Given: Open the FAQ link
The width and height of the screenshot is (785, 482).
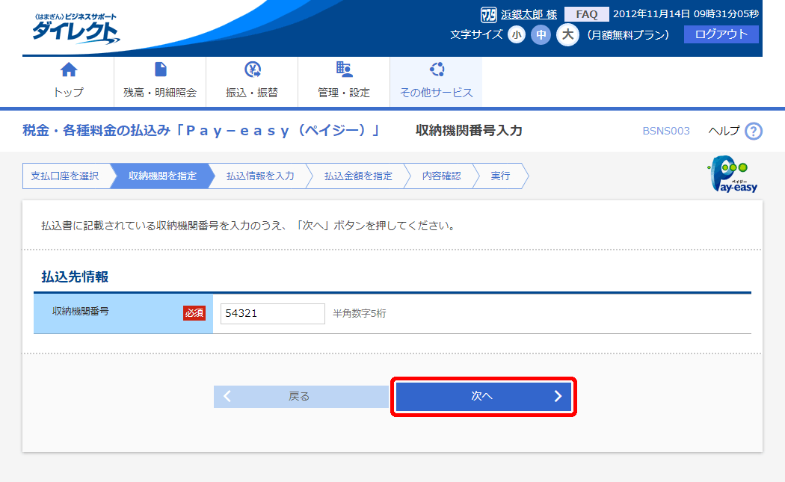Looking at the screenshot, I should (x=586, y=14).
